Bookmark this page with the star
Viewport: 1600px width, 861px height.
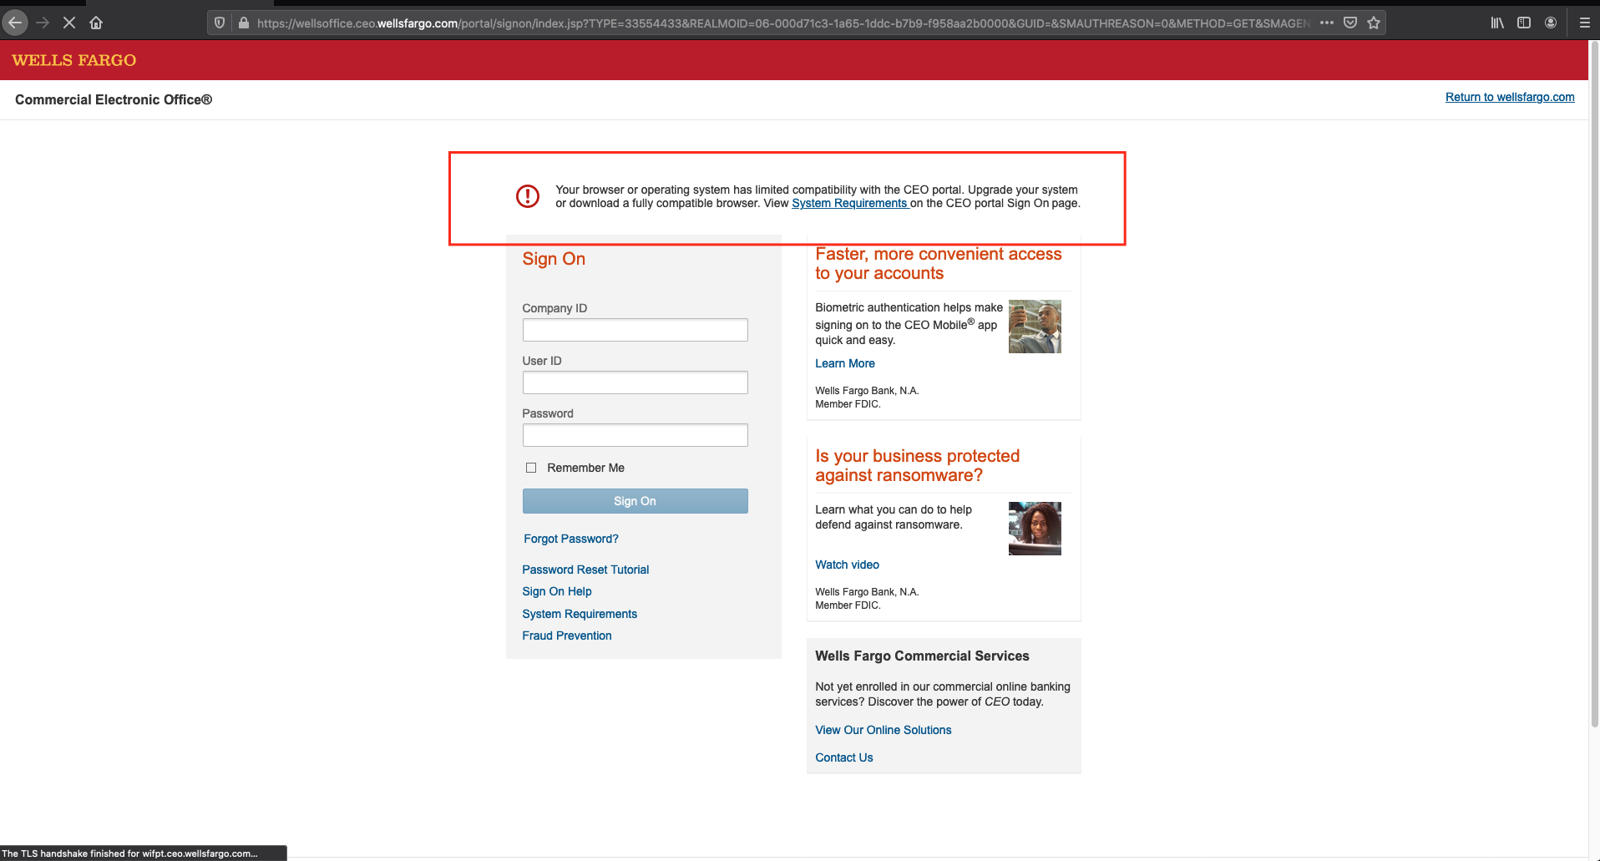coord(1372,23)
